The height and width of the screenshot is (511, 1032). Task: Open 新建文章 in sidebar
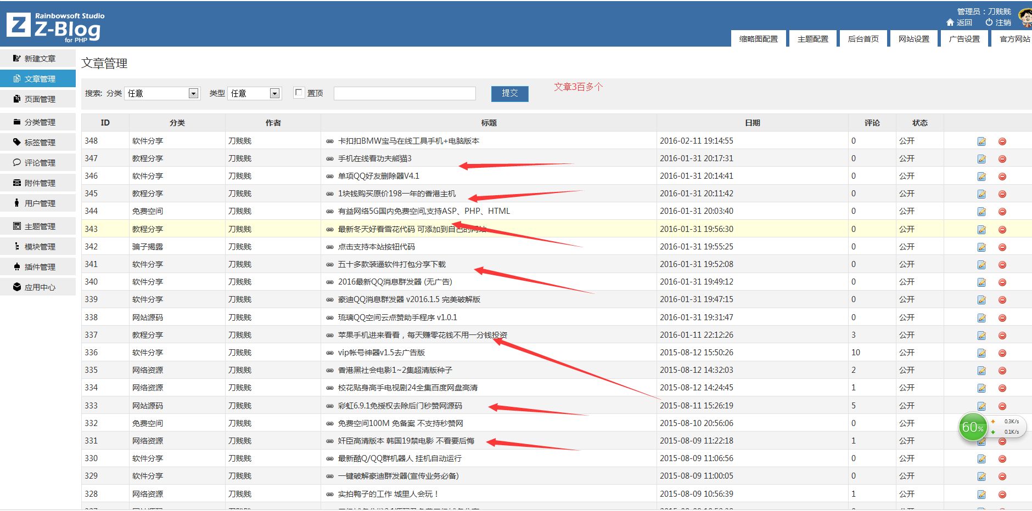coord(38,59)
